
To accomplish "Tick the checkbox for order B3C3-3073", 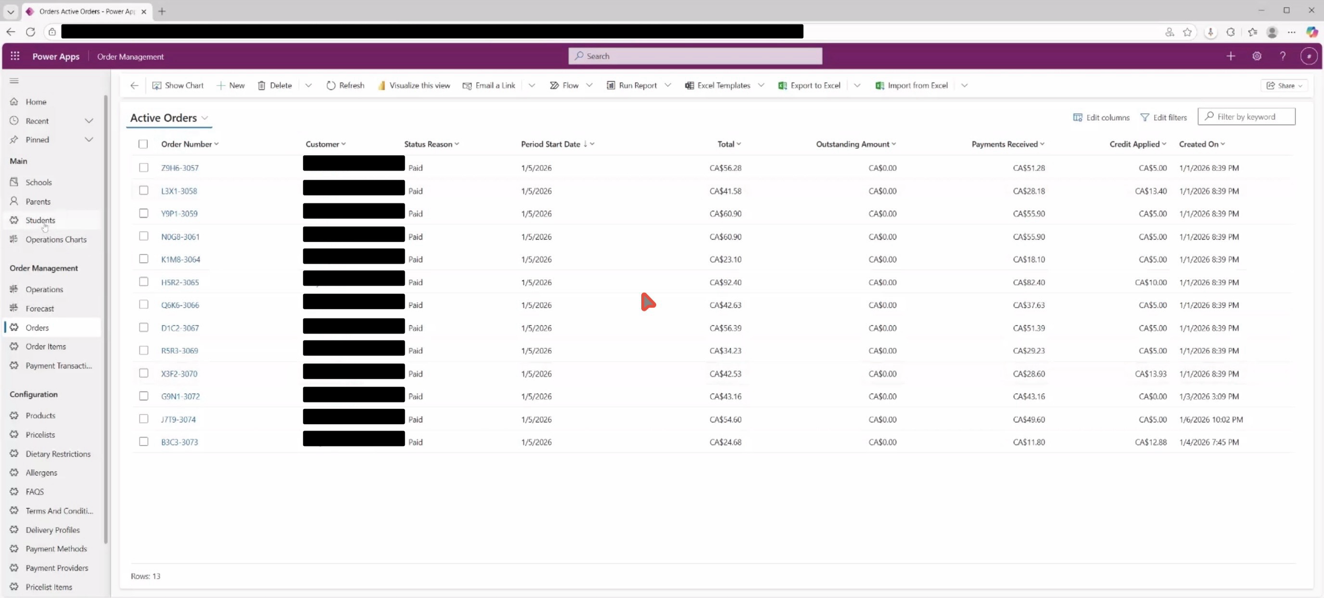I will point(144,442).
